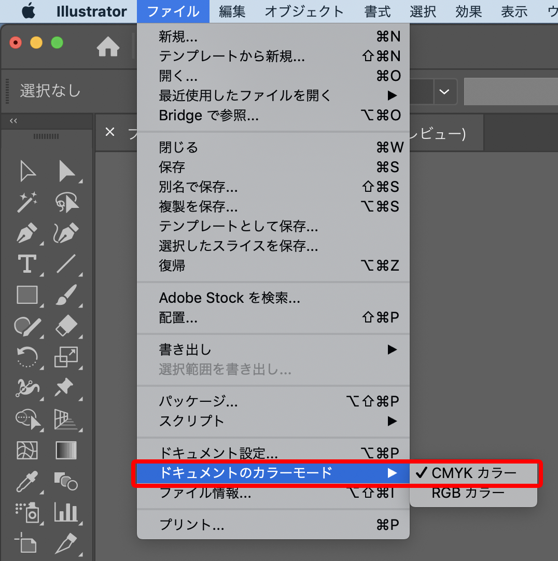Activate the Paintbrush tool
The width and height of the screenshot is (558, 561).
pyautogui.click(x=66, y=295)
